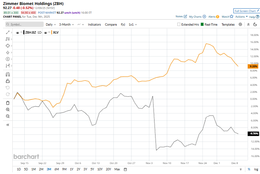Select the 3M time range
This screenshot has width=260, height=174.
[x=49, y=169]
